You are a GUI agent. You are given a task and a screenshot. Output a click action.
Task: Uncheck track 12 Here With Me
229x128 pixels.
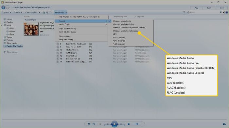(58, 56)
